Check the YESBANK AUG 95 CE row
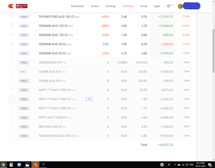The width and height of the screenshot is (215, 168). [x=11, y=53]
